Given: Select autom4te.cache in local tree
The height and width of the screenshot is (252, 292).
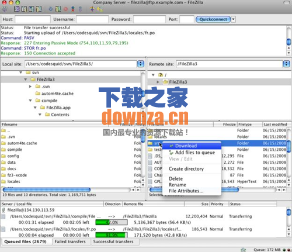Looking at the screenshot, I should [x=57, y=94].
